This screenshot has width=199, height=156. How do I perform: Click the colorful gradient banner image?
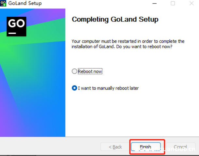33,82
